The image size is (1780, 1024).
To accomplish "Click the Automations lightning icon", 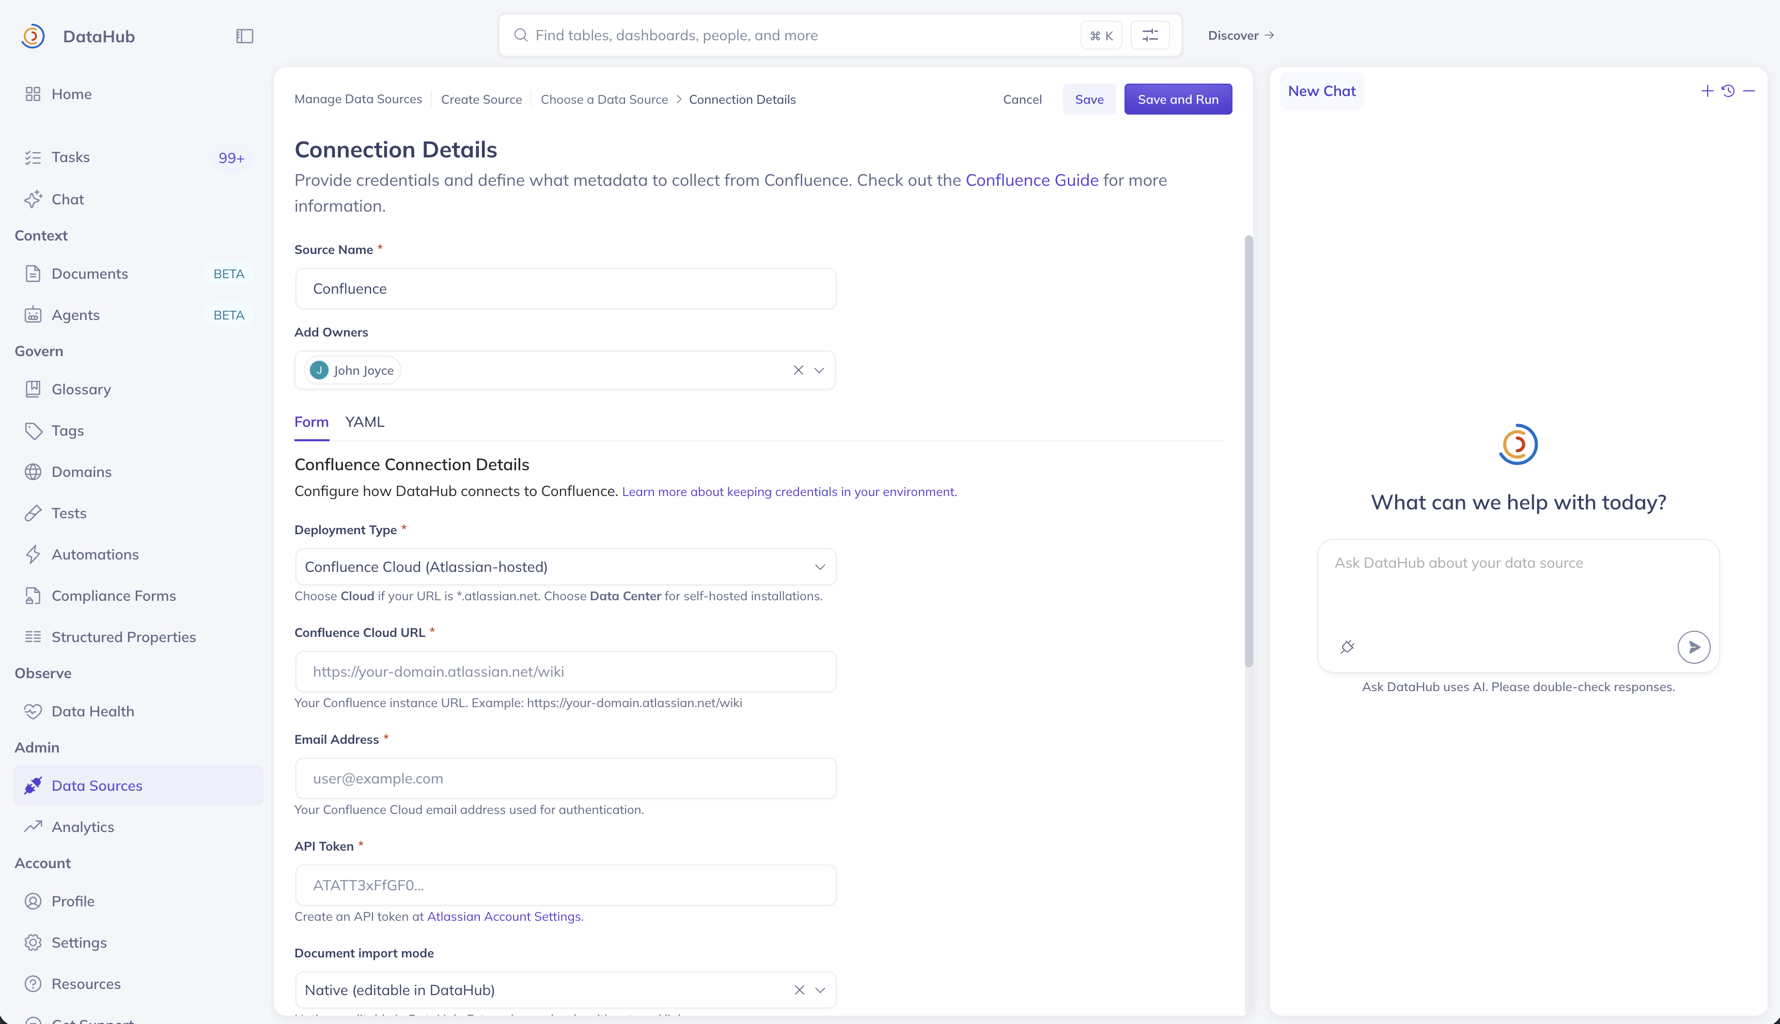I will click(33, 555).
